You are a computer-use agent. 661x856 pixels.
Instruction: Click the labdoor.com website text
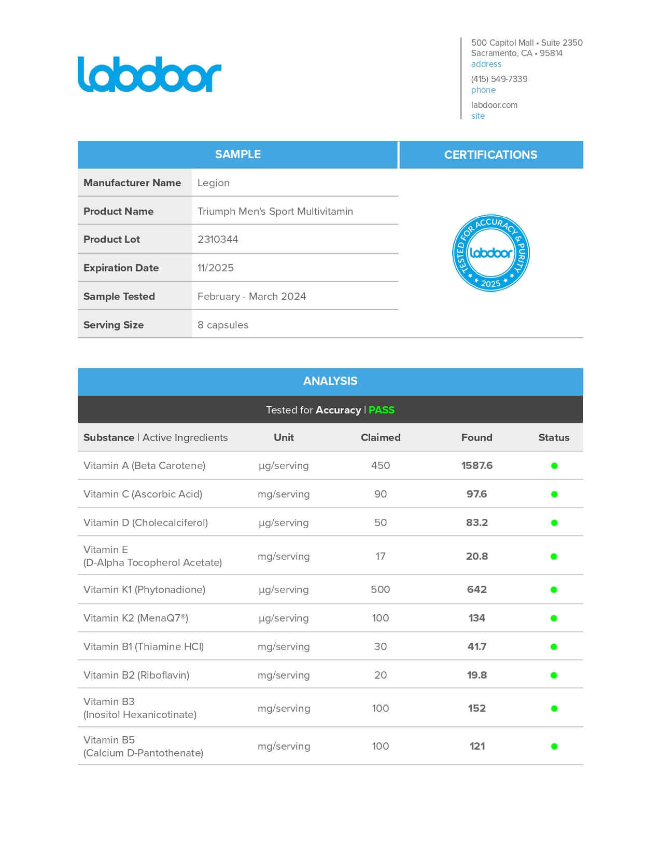[x=494, y=105]
